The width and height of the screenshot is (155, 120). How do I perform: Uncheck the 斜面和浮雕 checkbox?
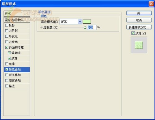7,47
